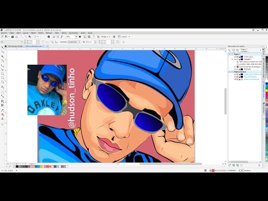Screen dimensions: 268x201
Task: Select the Crop tool
Action: (x=2, y=56)
